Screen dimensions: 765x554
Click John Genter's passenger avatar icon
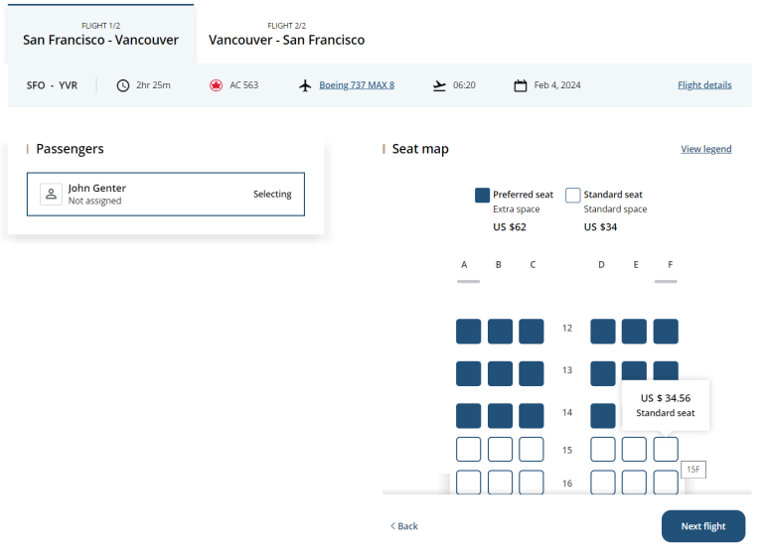(52, 195)
